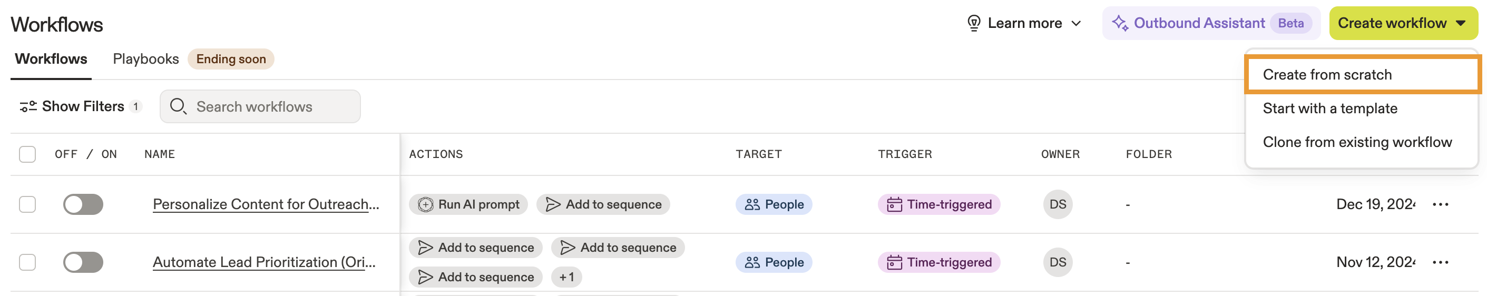This screenshot has width=1487, height=296.
Task: Click the Show Filters sliders icon
Action: tap(28, 106)
